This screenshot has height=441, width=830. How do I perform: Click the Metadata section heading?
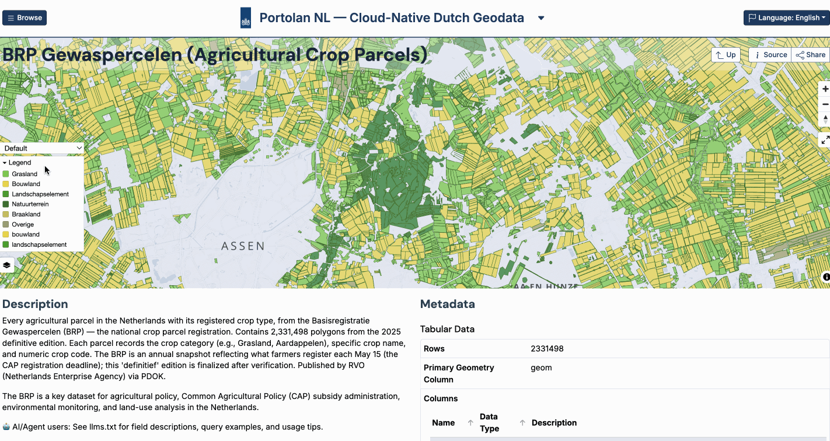click(448, 304)
